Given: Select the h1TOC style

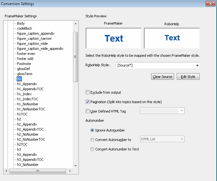Looking at the screenshot, I should (22, 114).
